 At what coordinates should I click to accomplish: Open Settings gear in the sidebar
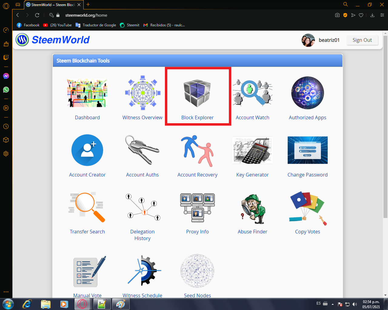click(6, 153)
